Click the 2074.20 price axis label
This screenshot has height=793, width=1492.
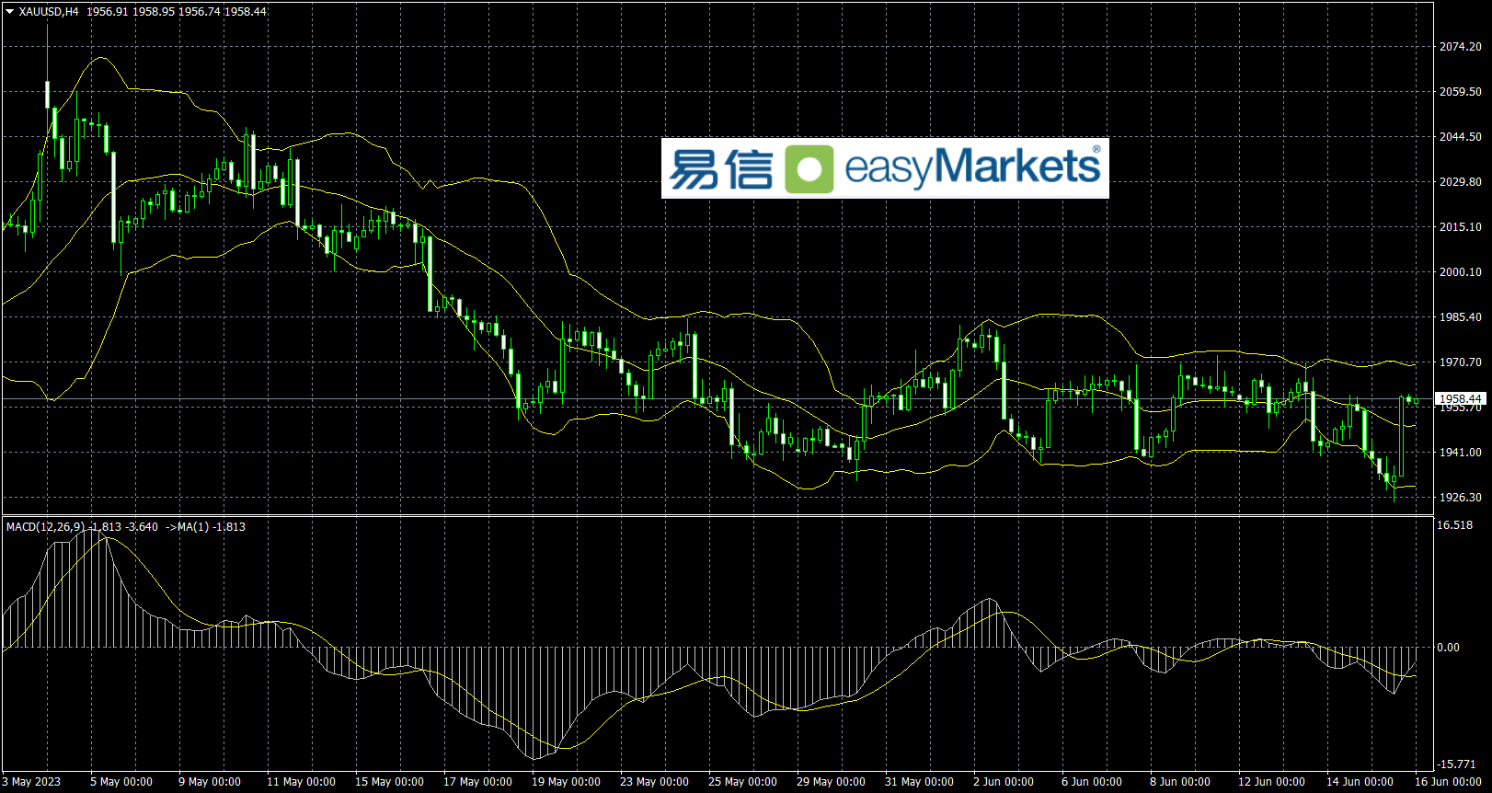pos(1460,47)
